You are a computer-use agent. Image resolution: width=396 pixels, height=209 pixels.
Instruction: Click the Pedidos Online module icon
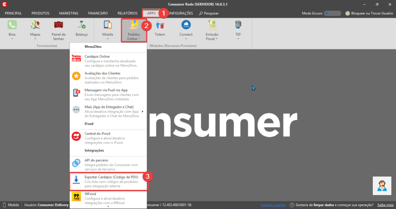click(x=134, y=25)
